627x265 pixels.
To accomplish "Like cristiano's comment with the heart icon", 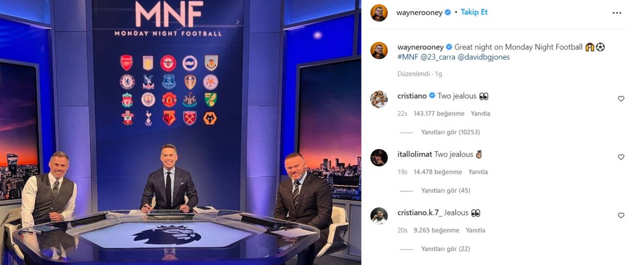I will [621, 99].
